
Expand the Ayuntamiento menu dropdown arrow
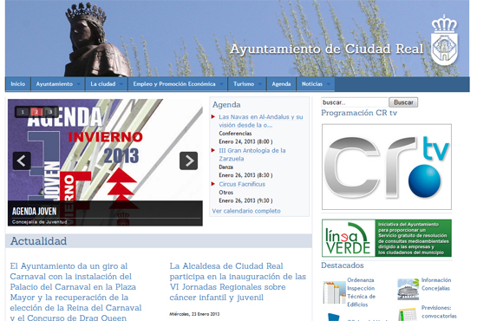[x=79, y=84]
